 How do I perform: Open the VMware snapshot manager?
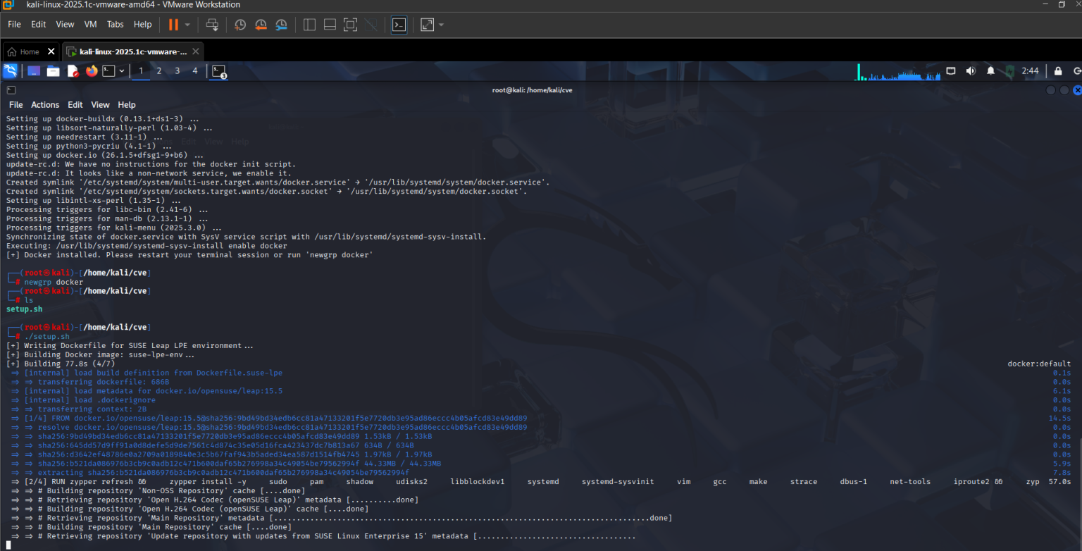point(280,25)
